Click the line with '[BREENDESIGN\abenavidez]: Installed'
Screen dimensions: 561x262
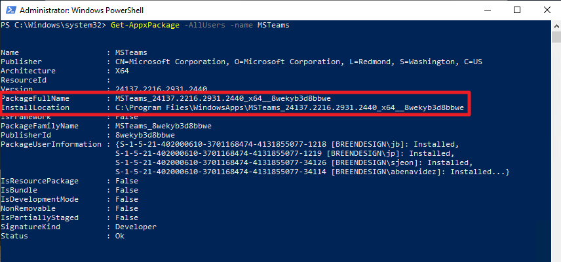(313, 172)
